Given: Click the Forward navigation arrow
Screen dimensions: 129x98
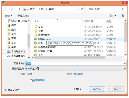Looking at the screenshot, I should pos(11,9).
